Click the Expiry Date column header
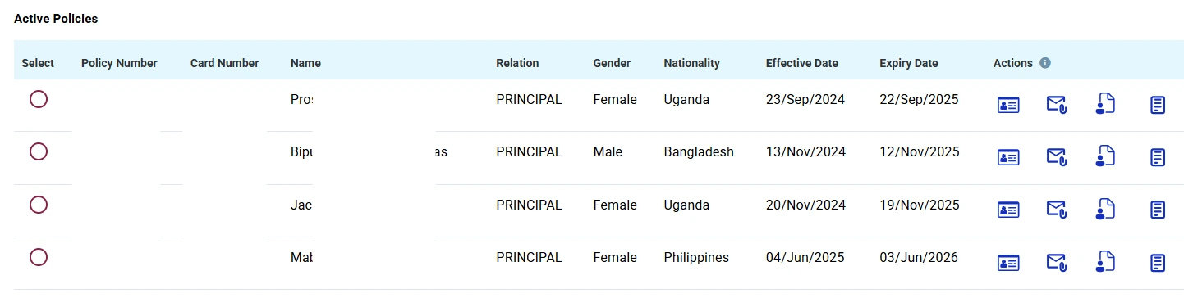 point(908,63)
